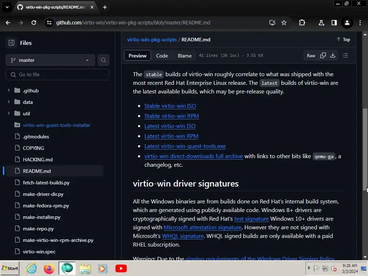The width and height of the screenshot is (368, 276).
Task: Open Latest virtio-win-guest-tools.exe link
Action: click(x=185, y=146)
